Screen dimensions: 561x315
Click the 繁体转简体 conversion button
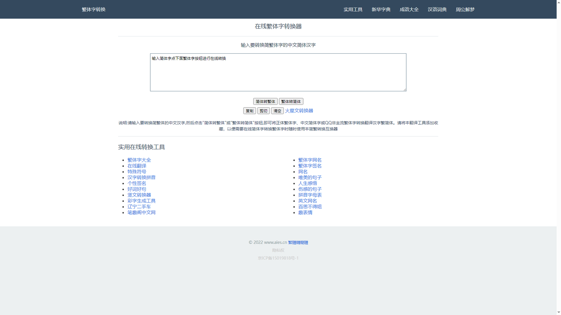pyautogui.click(x=291, y=101)
